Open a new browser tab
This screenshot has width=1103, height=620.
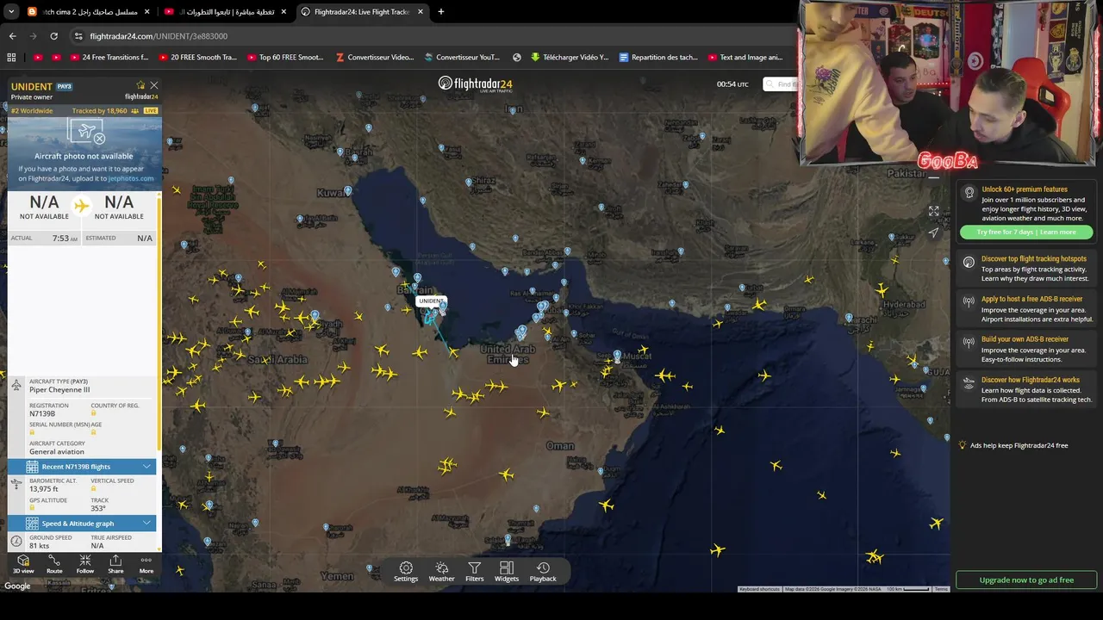[440, 12]
